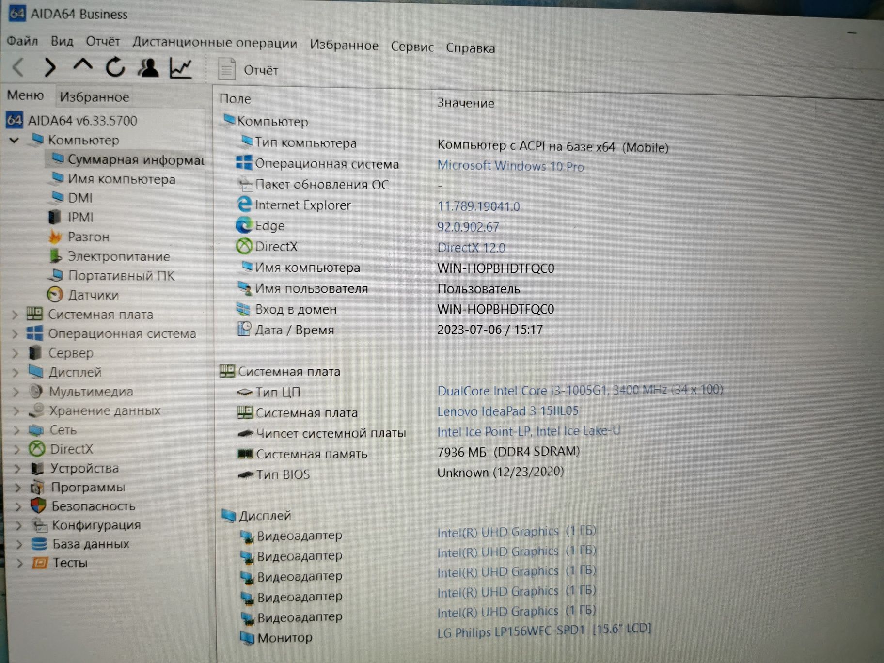
Task: Click the Internet Explorer row icon
Action: pos(244,205)
